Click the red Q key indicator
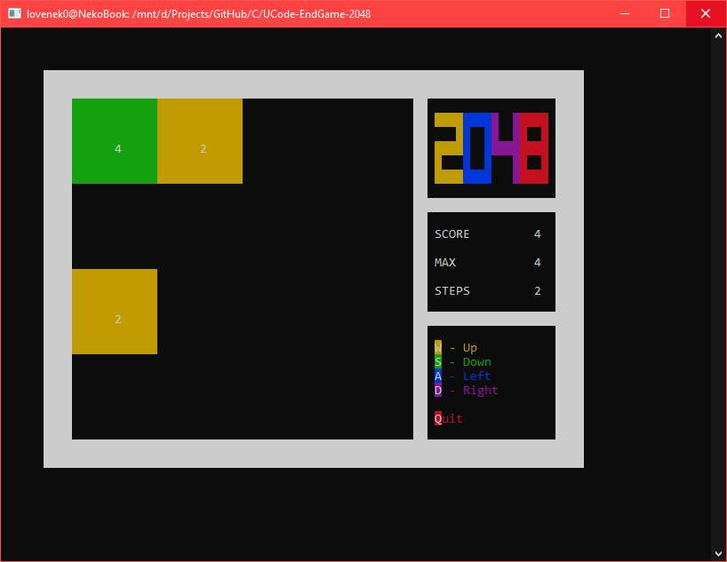This screenshot has width=727, height=562. 438,418
